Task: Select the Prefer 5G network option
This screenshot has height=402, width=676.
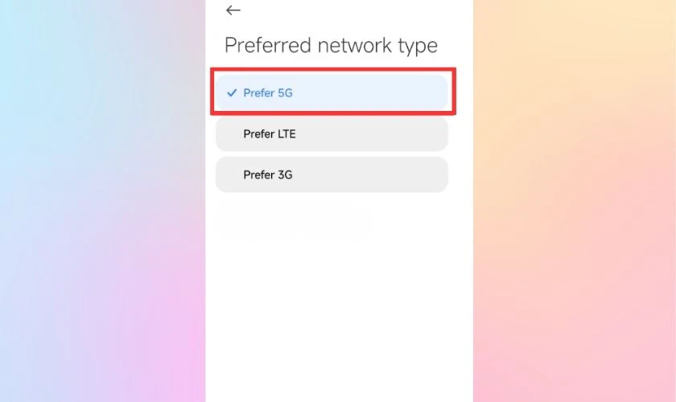Action: 332,92
